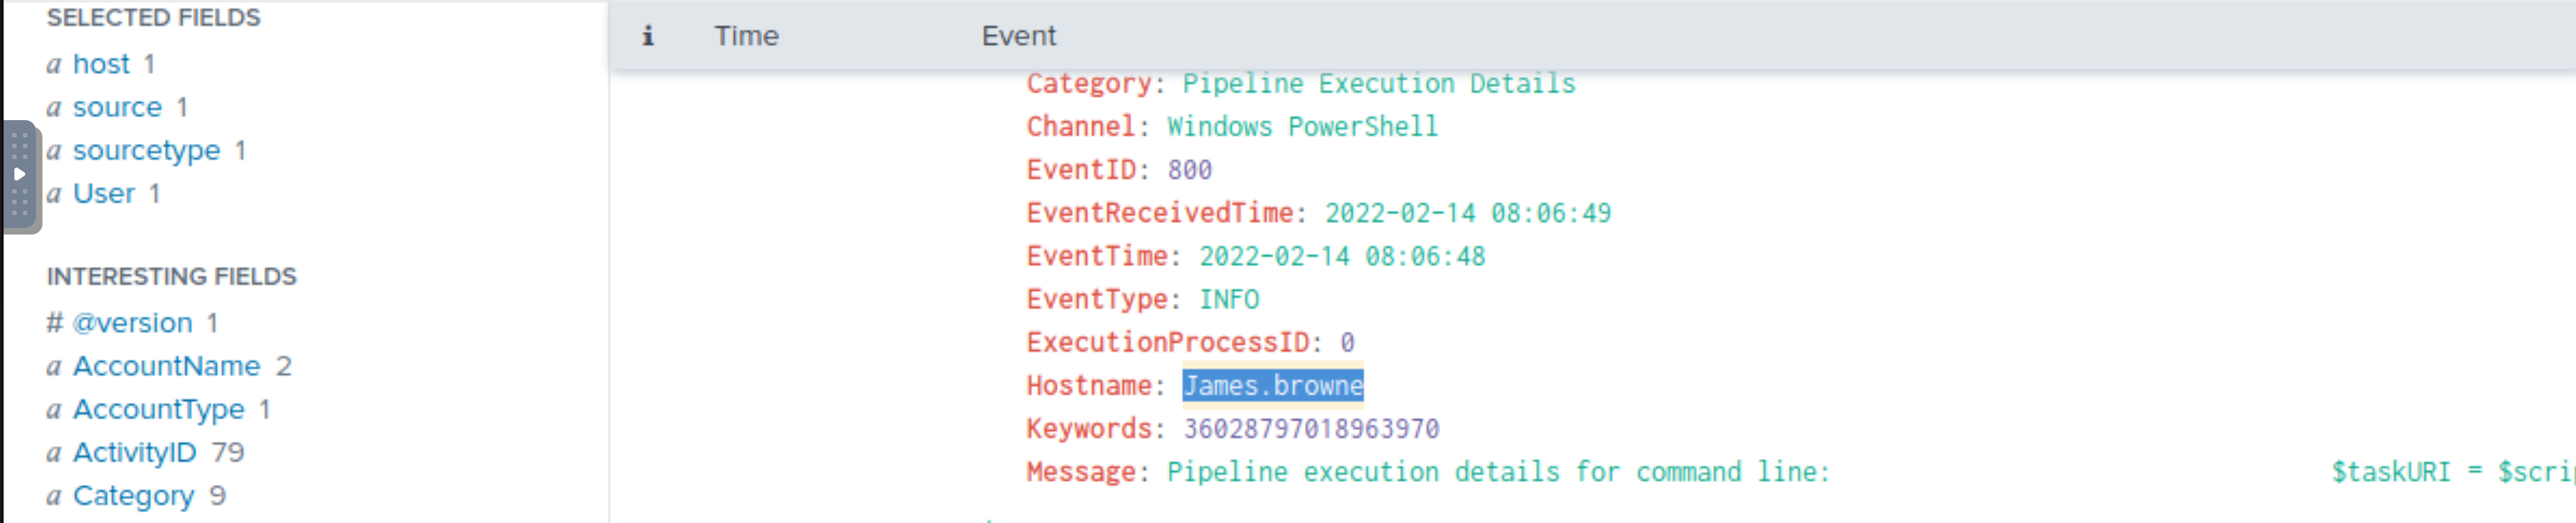The width and height of the screenshot is (2576, 523).
Task: Click the Keywords field key
Action: (x=1089, y=429)
